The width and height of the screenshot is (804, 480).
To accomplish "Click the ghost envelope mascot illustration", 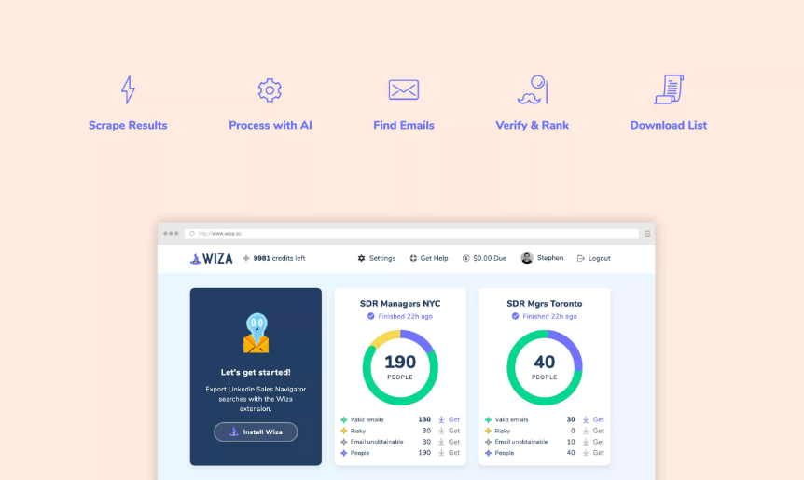I will (256, 333).
